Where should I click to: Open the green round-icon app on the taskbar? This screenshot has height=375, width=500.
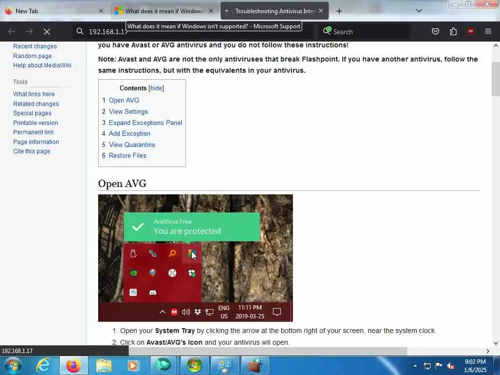pyautogui.click(x=164, y=365)
